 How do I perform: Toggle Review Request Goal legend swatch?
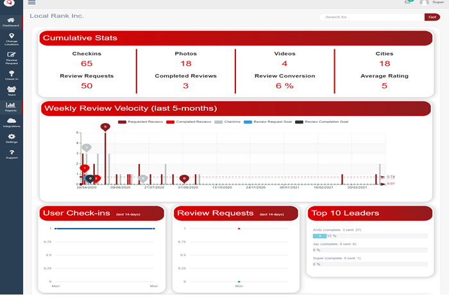click(268, 121)
